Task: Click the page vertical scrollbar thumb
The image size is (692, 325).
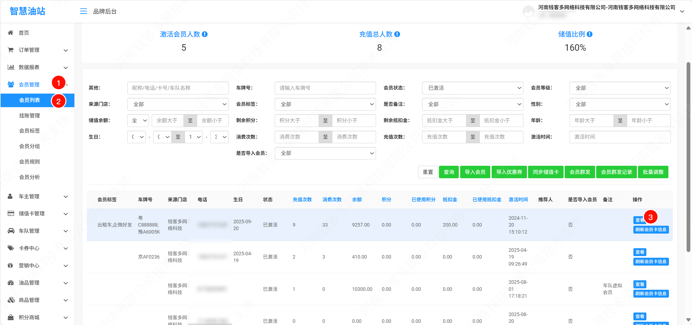Action: tap(688, 157)
